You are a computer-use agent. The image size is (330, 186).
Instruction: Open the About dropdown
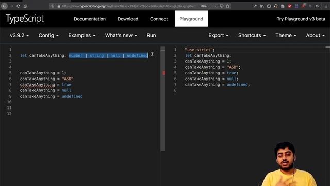315,35
